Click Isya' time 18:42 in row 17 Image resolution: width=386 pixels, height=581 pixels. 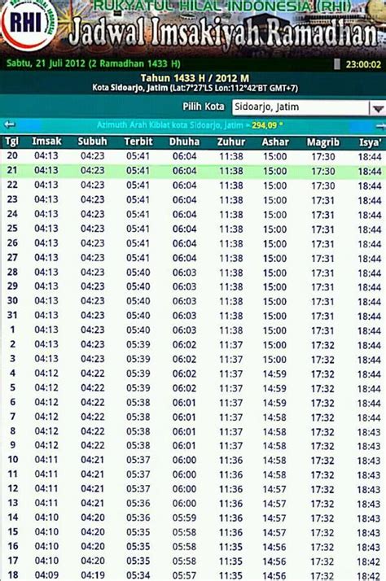click(369, 562)
